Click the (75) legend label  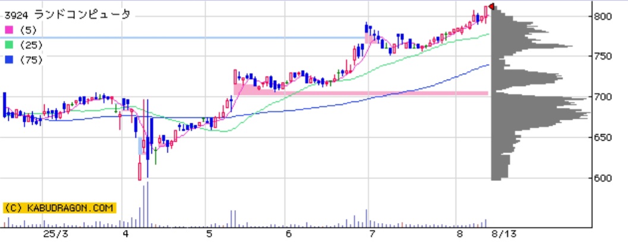[30, 60]
